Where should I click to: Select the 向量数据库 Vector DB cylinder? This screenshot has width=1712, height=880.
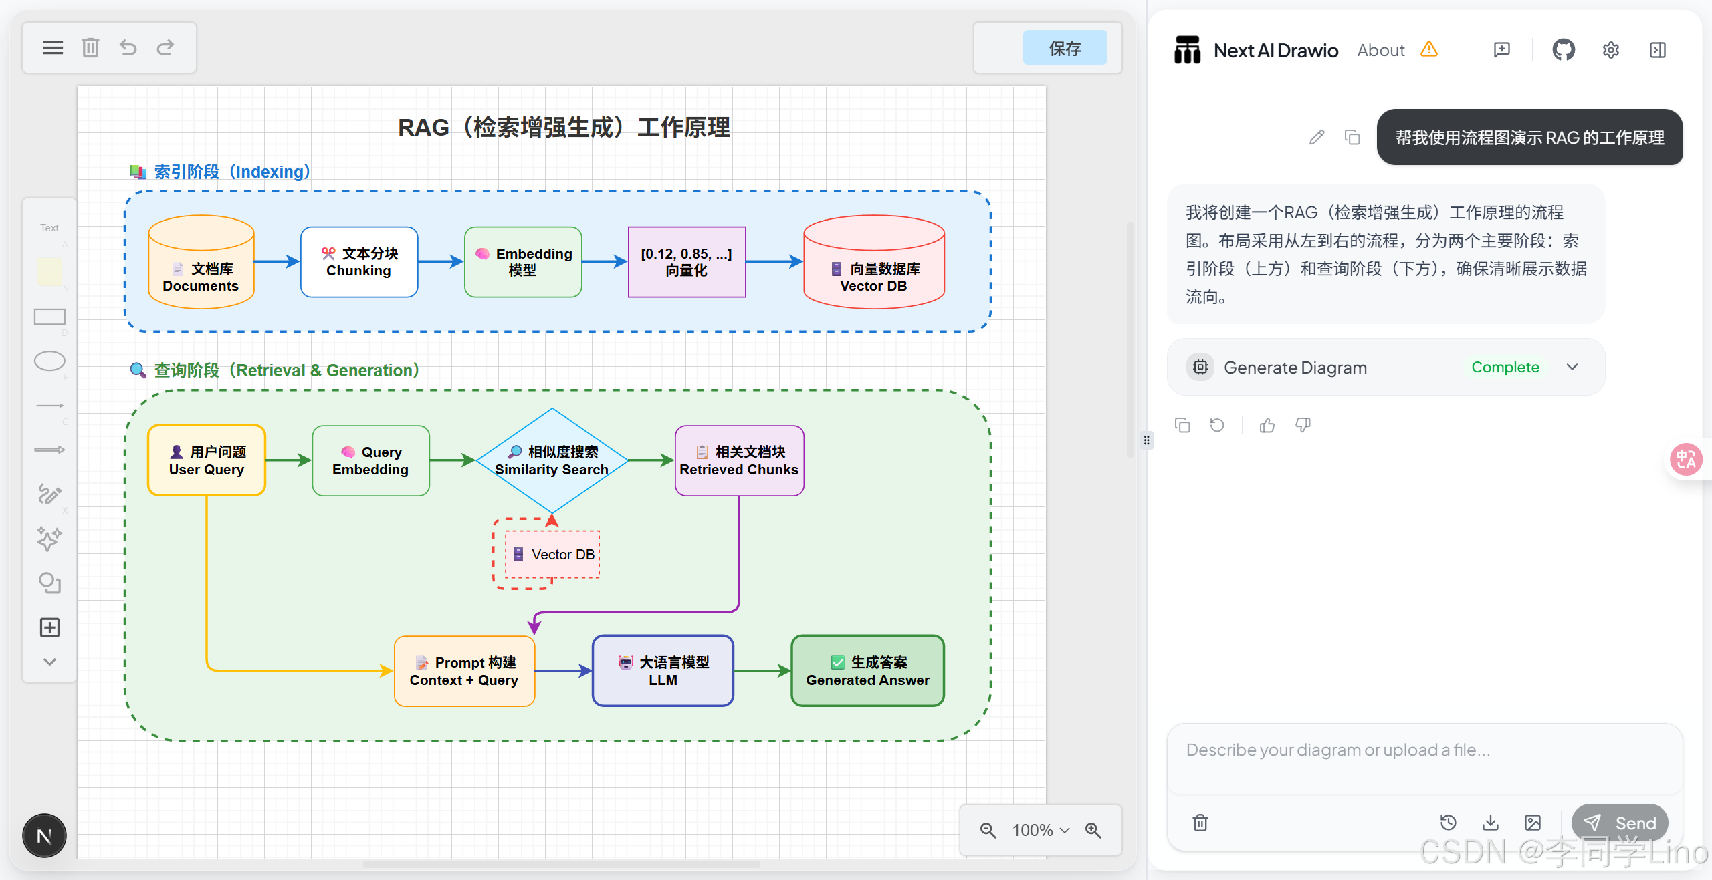coord(874,262)
